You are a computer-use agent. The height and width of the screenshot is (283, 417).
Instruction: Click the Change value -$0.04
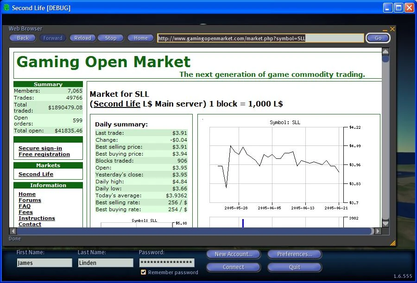pos(178,139)
